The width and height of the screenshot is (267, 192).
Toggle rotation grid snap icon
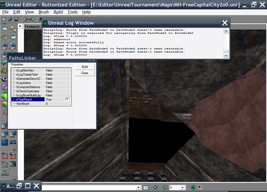[x=193, y=187]
